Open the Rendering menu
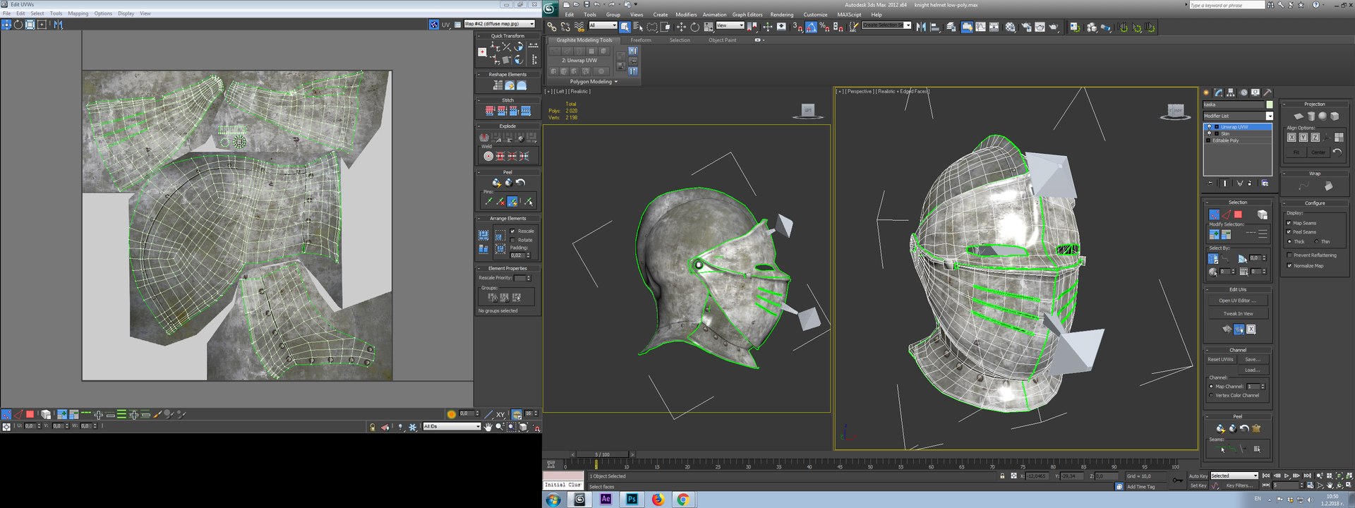 [782, 14]
